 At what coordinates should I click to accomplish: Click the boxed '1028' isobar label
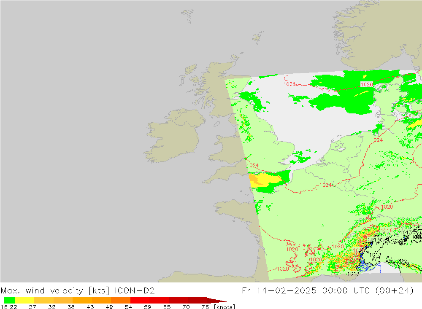pos(367,84)
